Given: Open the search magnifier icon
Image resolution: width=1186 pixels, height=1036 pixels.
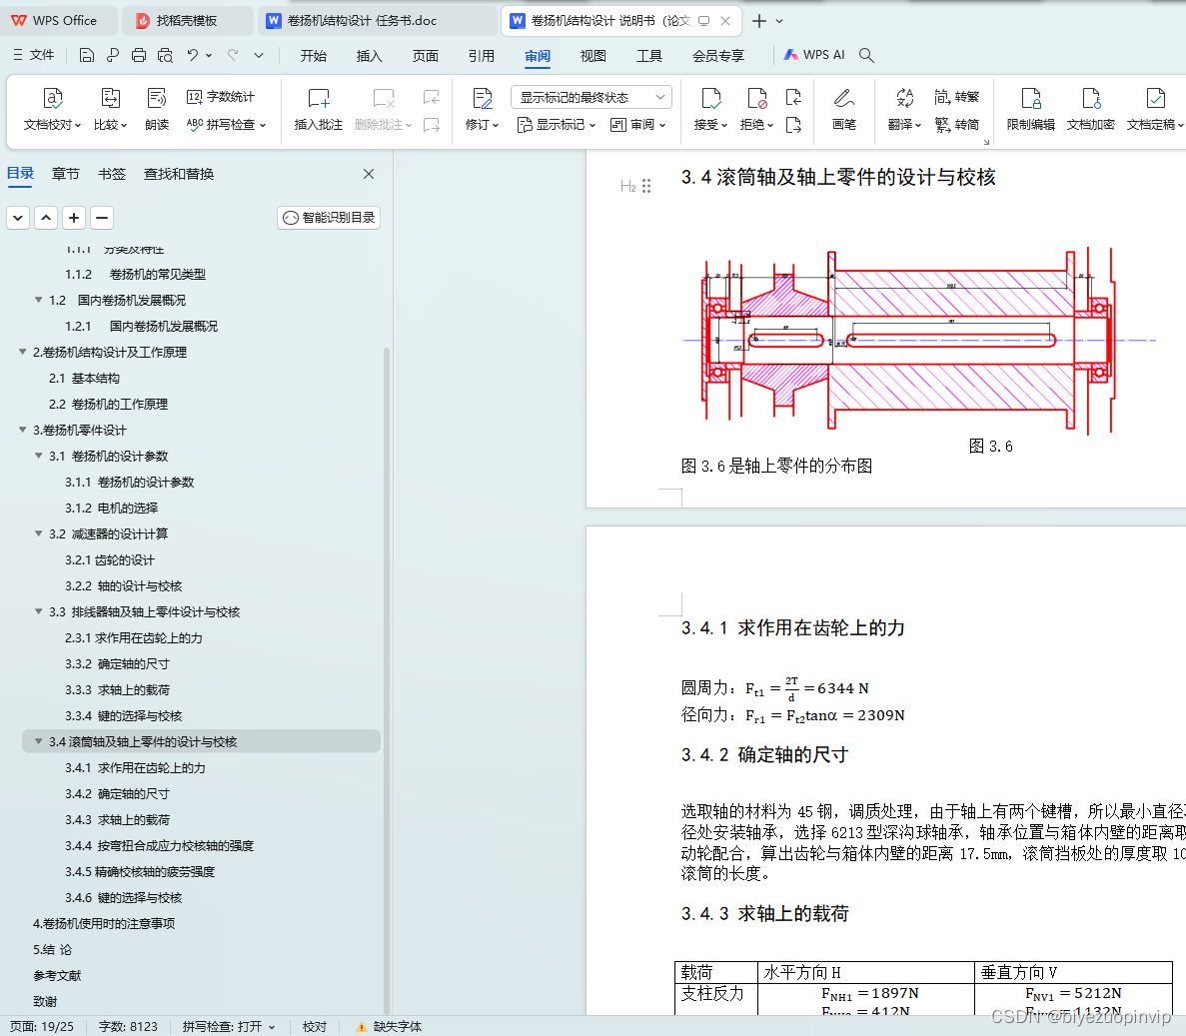Looking at the screenshot, I should point(867,55).
